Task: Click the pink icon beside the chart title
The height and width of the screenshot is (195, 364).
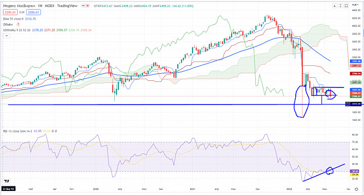Action: click(x=87, y=6)
